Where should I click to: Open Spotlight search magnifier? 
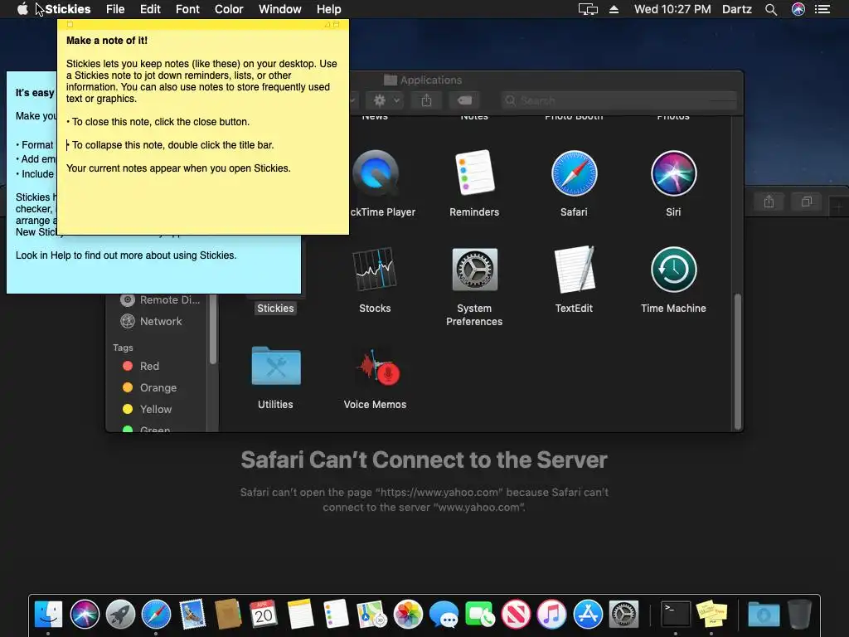[771, 9]
